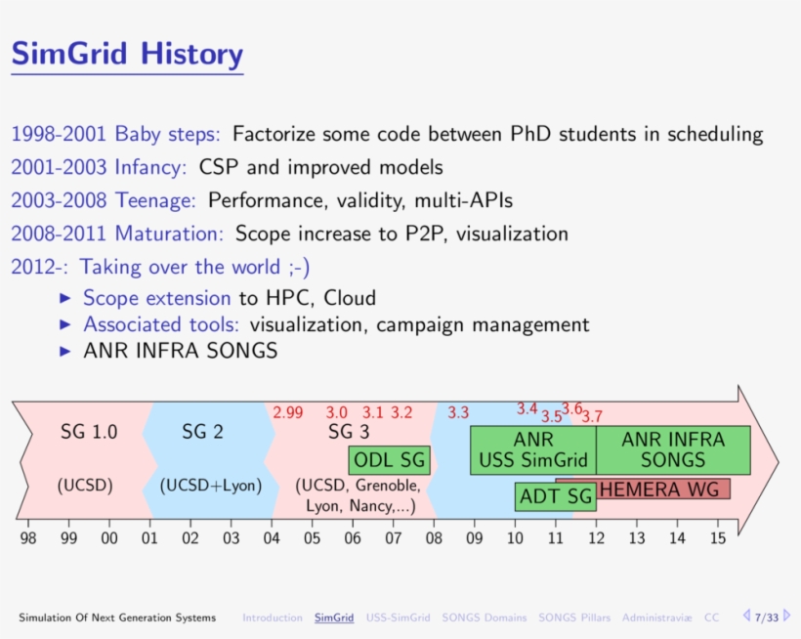This screenshot has height=639, width=801.
Task: Open the Introduction section in footer
Action: point(273,618)
